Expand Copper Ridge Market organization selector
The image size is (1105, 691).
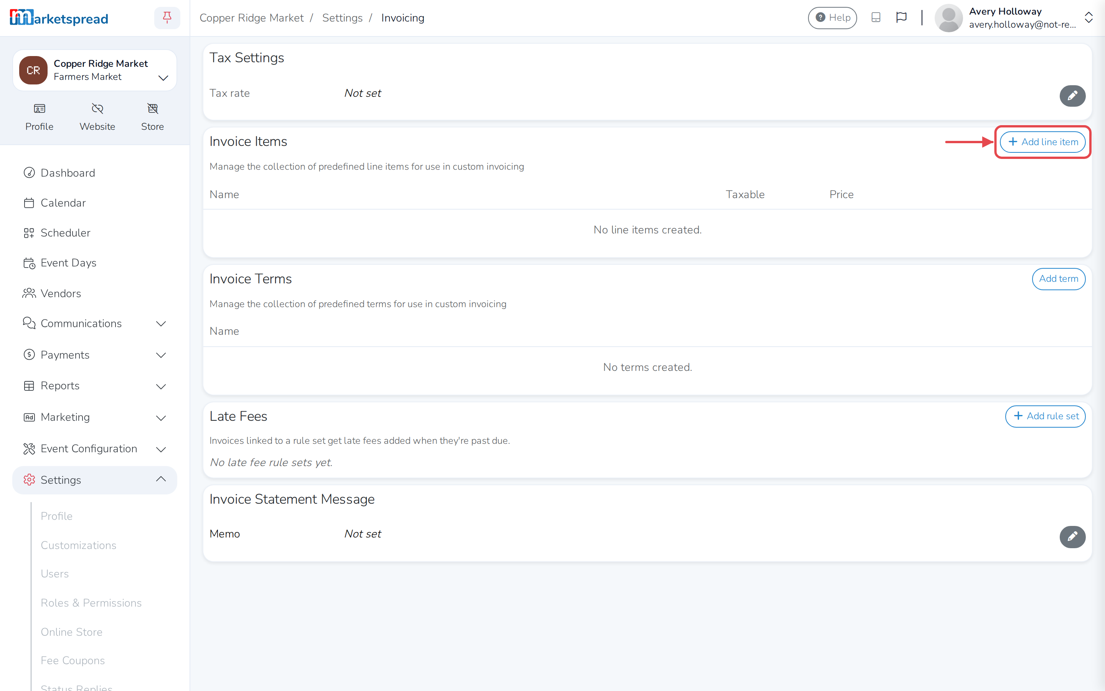94,70
